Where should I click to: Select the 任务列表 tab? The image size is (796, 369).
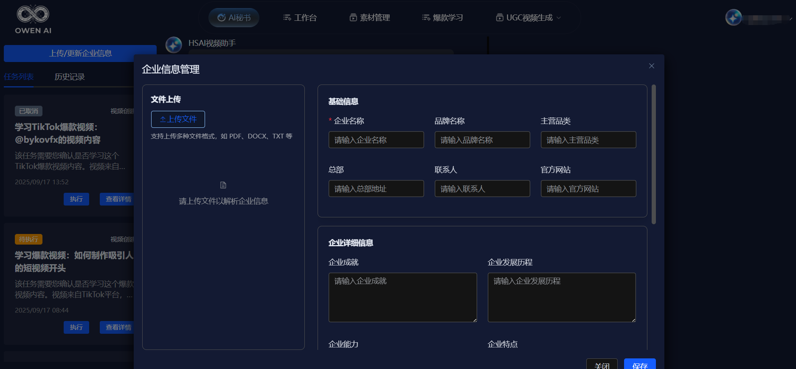coord(19,77)
